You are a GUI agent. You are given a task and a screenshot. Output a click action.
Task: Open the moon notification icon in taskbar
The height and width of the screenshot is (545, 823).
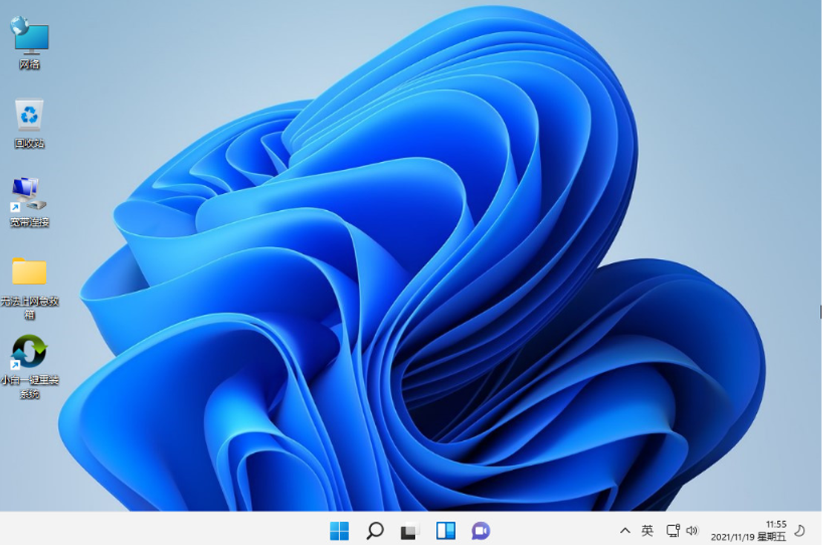point(800,531)
